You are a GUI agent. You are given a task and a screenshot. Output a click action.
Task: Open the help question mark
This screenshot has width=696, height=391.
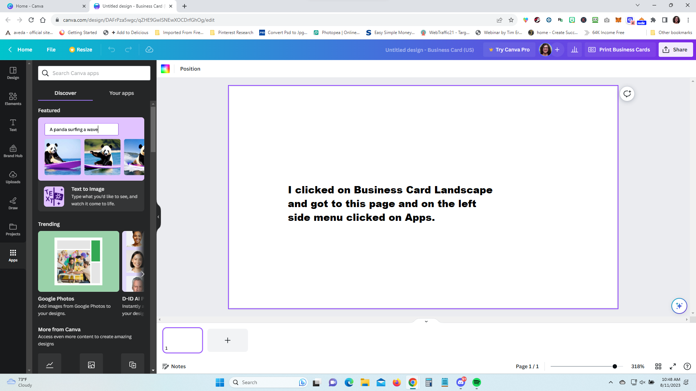click(x=687, y=366)
